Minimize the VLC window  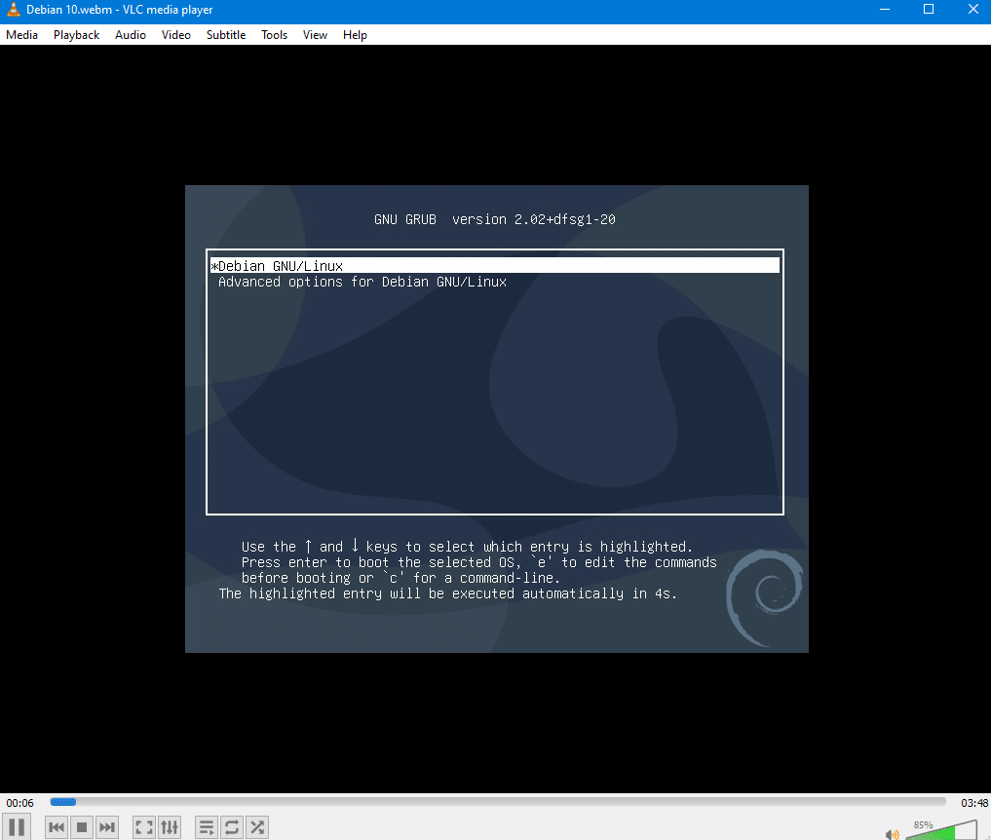885,10
